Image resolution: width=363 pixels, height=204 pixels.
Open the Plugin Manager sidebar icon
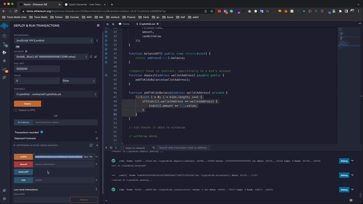tap(4, 190)
